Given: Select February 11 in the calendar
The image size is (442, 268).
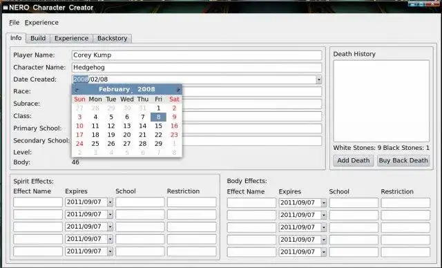Looking at the screenshot, I should pos(95,126).
